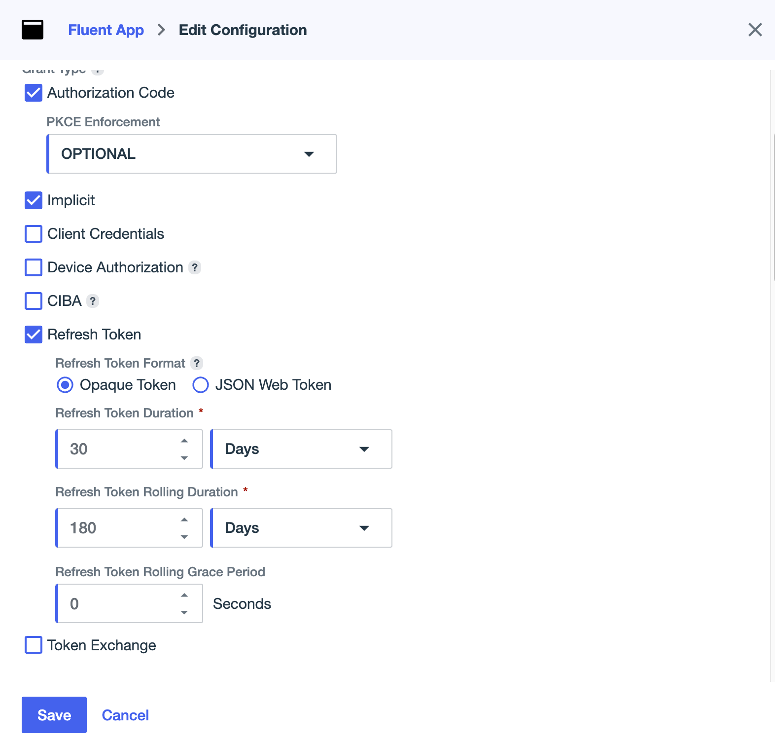Decrease Refresh Token Duration value
Image resolution: width=775 pixels, height=746 pixels.
[184, 458]
